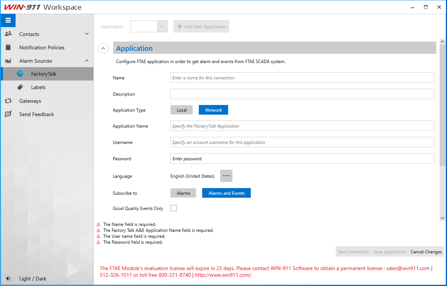Click the 'Configure FTAE application' description text

point(201,62)
